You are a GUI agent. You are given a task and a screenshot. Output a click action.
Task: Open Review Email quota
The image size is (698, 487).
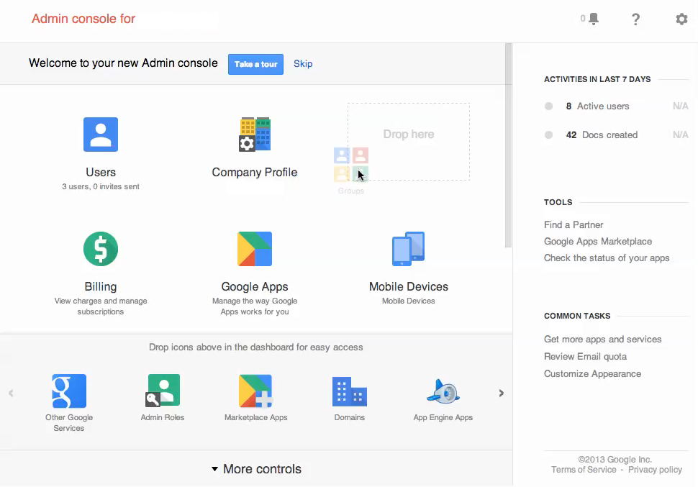585,357
